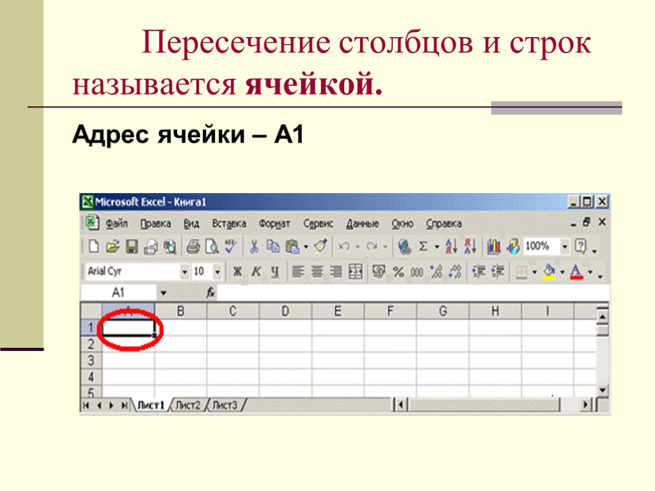
Task: Run the spelling check icon
Action: pyautogui.click(x=230, y=246)
